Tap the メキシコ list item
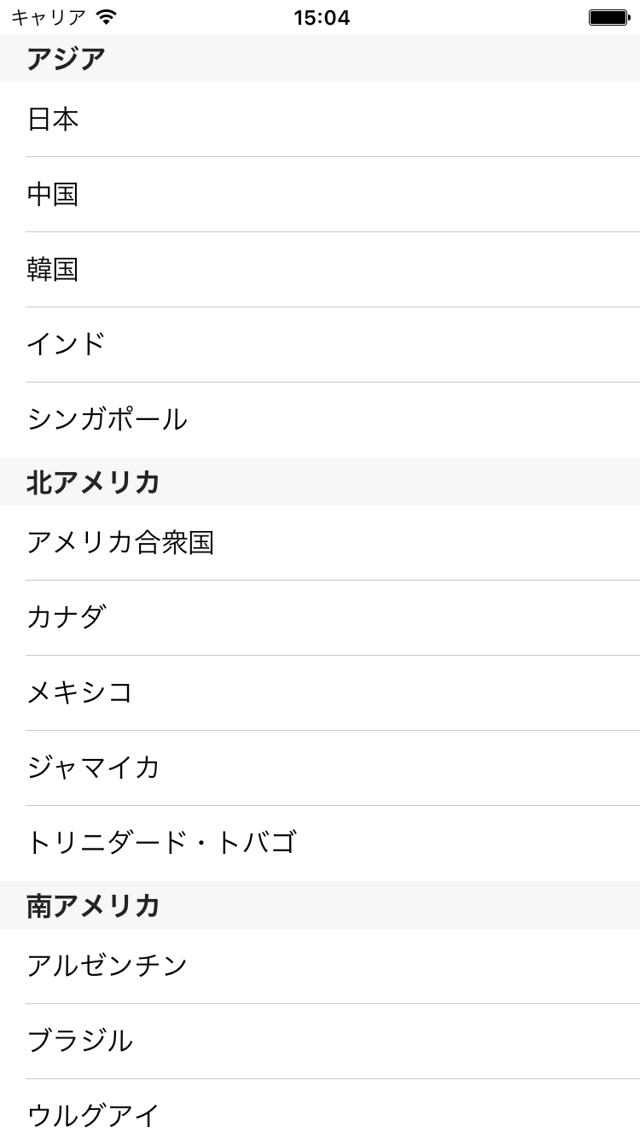Image resolution: width=640 pixels, height=1139 pixels. pos(80,693)
